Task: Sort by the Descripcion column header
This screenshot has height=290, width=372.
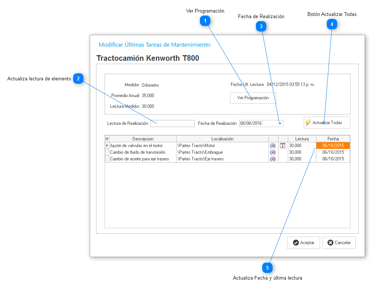Action: pos(143,139)
